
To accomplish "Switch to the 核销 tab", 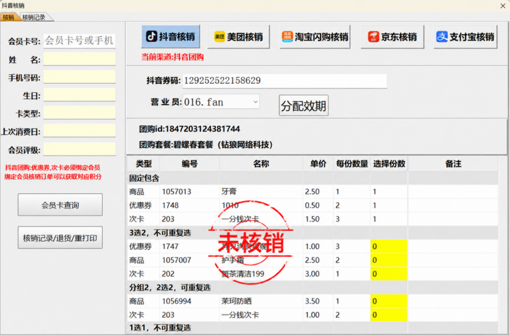I will tap(9, 17).
